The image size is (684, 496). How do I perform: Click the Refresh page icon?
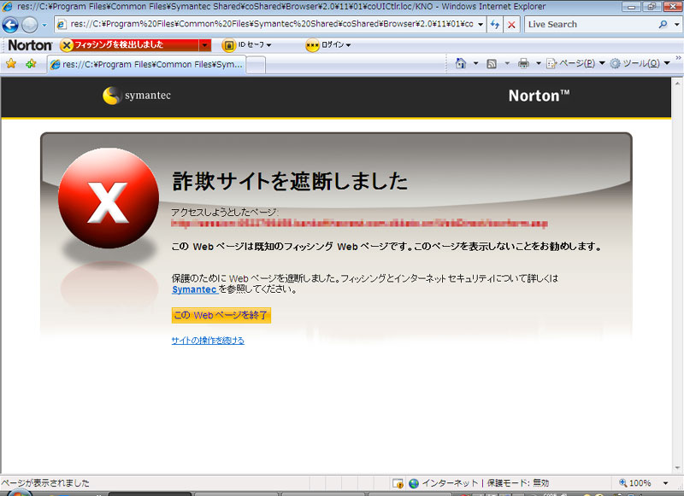pyautogui.click(x=495, y=25)
